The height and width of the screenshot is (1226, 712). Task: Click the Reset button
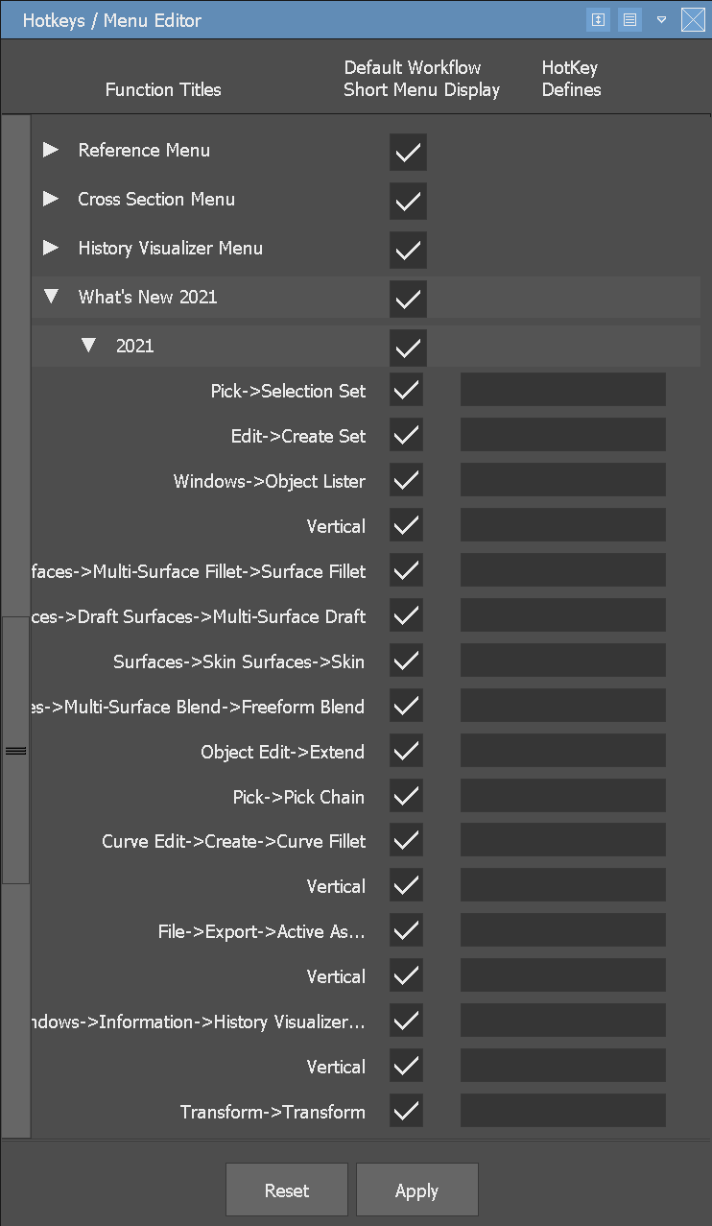click(x=286, y=1190)
